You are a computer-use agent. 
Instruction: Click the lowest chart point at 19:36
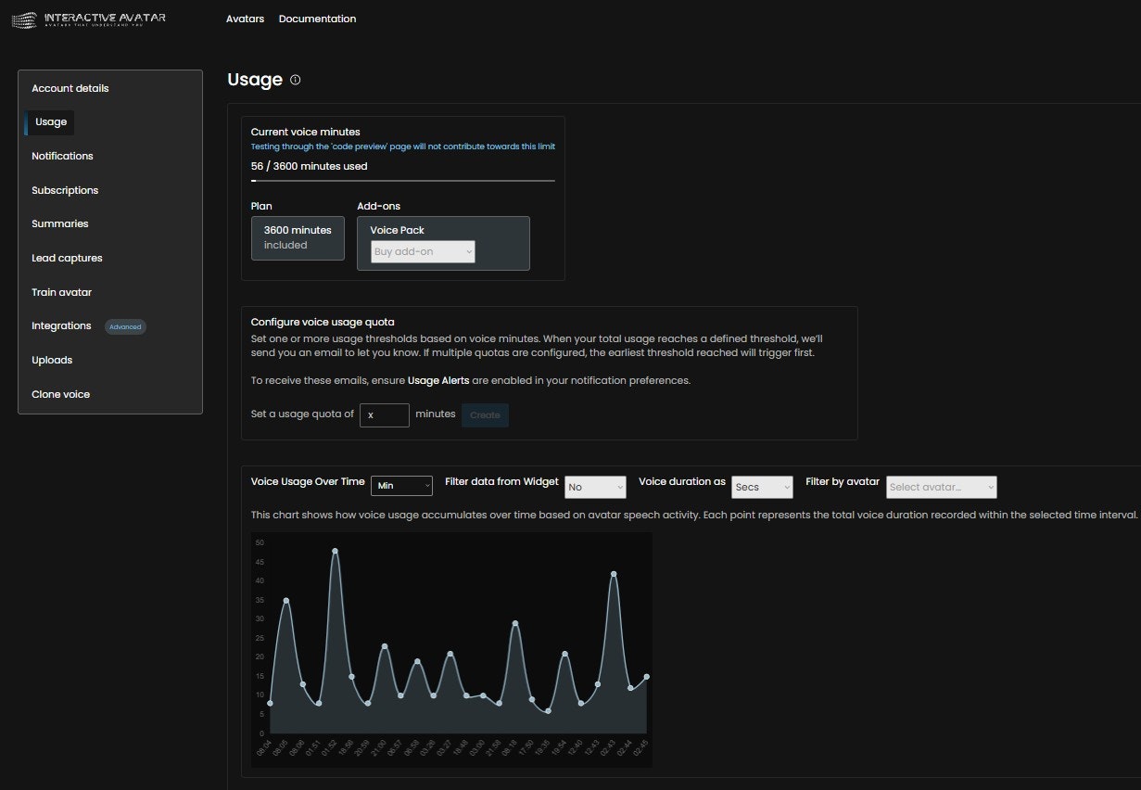[549, 711]
